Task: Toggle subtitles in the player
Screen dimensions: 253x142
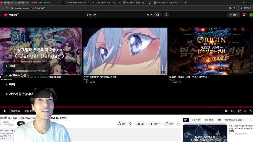Action: 233,111
